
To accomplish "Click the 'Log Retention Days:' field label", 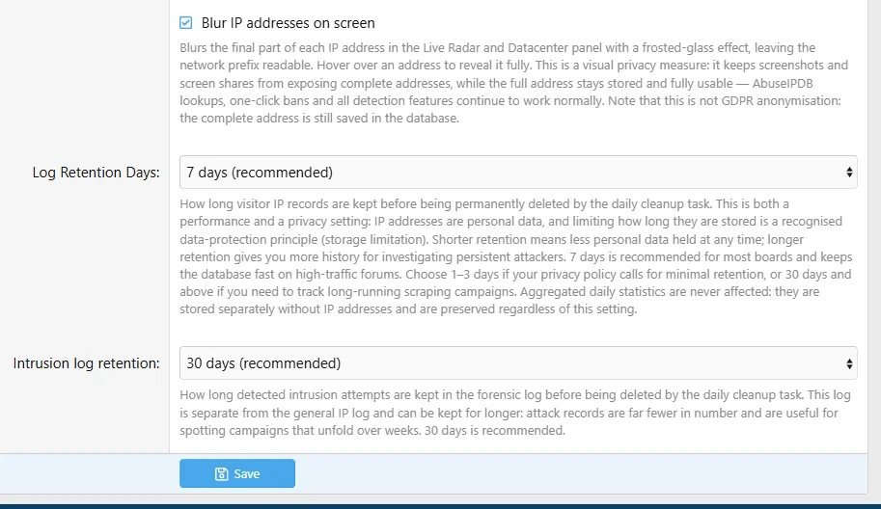I will [x=96, y=173].
